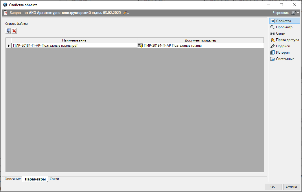Minimize the Свойства объекта window
This screenshot has width=302, height=192.
click(268, 5)
